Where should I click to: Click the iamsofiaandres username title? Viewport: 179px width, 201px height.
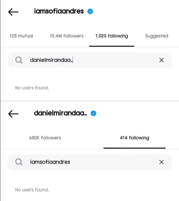click(59, 11)
